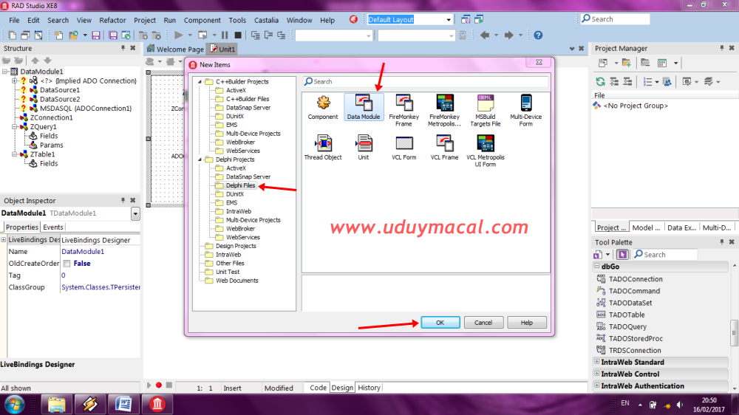Image resolution: width=739 pixels, height=415 pixels.
Task: Click the Run play toolbar icon
Action: 178,35
